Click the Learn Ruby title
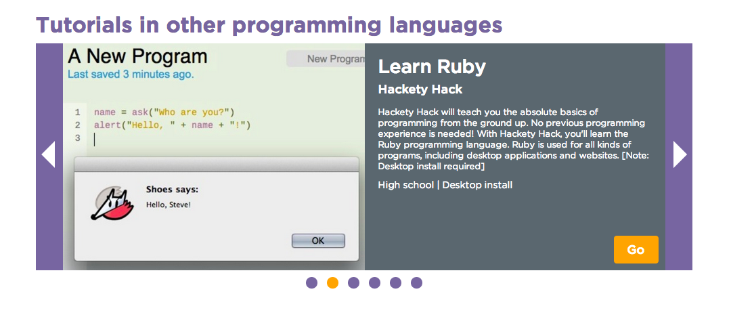The height and width of the screenshot is (317, 731). [432, 67]
